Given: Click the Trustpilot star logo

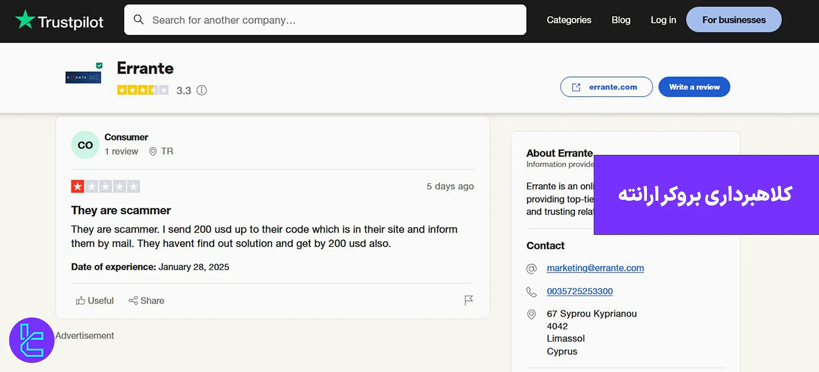Looking at the screenshot, I should pyautogui.click(x=25, y=20).
